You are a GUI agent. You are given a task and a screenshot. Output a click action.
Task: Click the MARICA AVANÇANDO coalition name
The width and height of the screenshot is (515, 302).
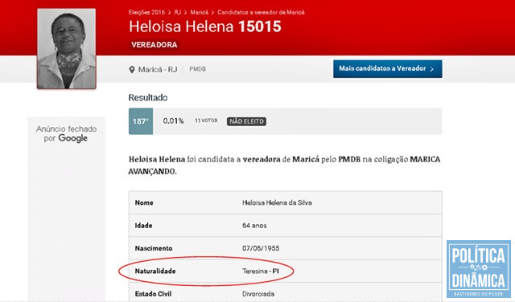click(284, 165)
